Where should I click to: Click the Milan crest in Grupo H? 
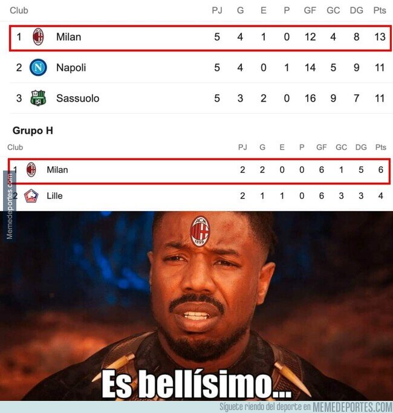pos(31,170)
